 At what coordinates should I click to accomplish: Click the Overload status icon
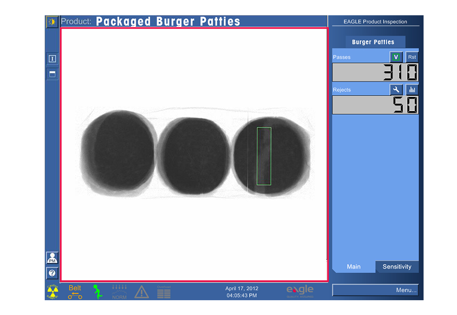click(x=164, y=291)
